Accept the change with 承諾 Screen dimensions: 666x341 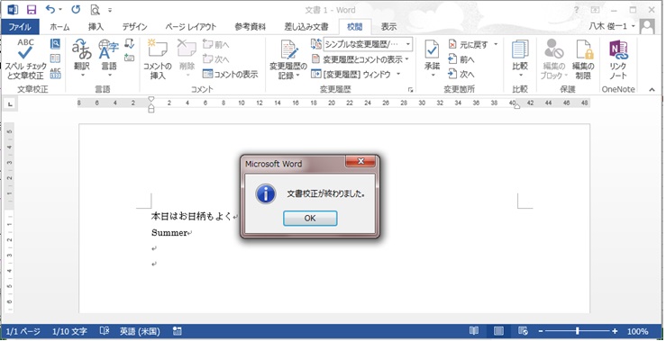tap(432, 59)
